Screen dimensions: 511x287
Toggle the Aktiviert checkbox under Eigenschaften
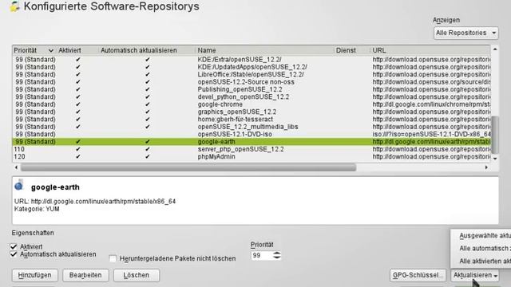(x=14, y=246)
